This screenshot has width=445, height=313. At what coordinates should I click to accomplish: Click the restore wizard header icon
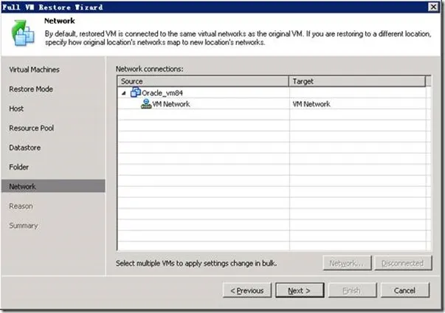click(23, 33)
